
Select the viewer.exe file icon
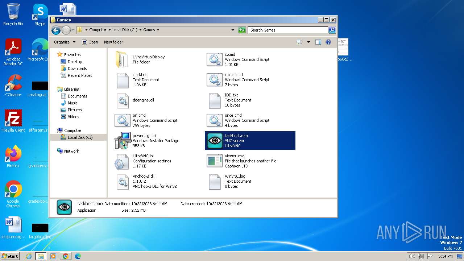[215, 161]
